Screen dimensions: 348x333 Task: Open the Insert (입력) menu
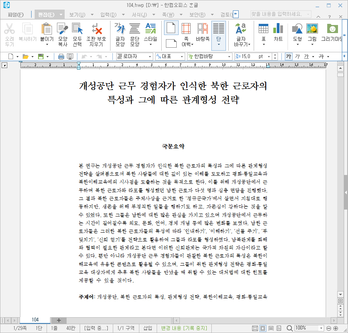(x=108, y=15)
